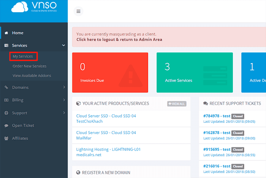Click the Billing money icon
Image resolution: width=266 pixels, height=178 pixels.
[x=6, y=100]
